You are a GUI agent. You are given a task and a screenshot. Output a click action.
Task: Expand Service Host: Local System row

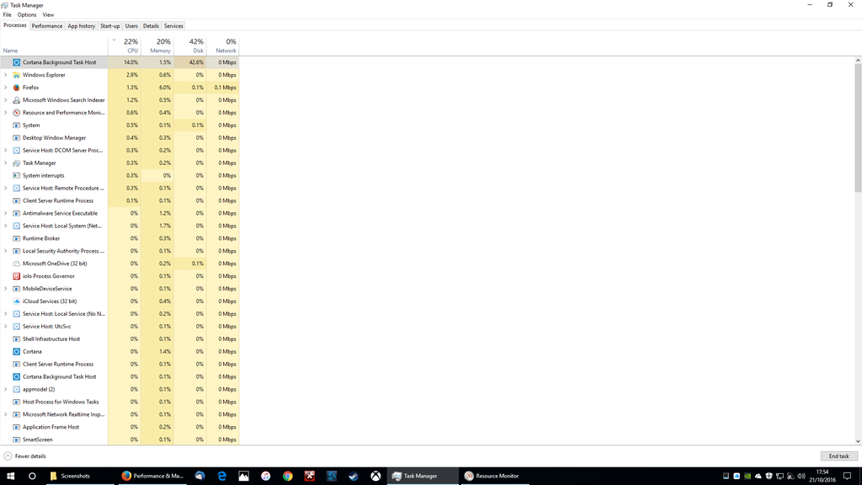pyautogui.click(x=6, y=226)
